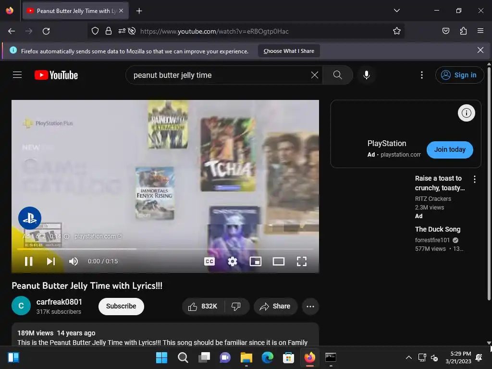Reload the current page

point(46,31)
